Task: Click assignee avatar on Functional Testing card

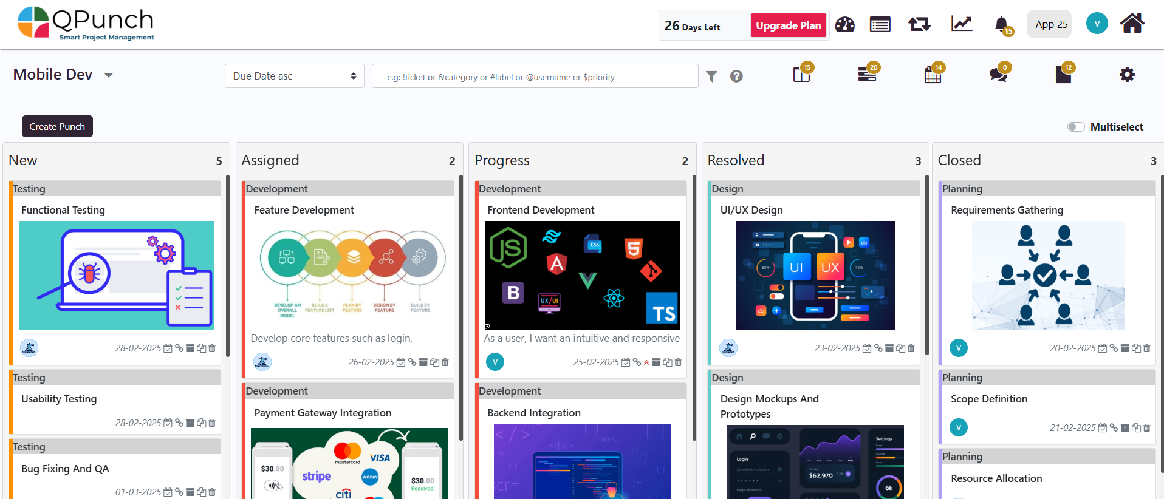Action: point(29,348)
